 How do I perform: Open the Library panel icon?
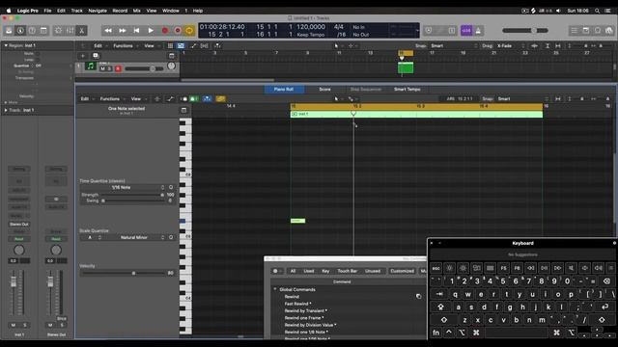click(9, 30)
